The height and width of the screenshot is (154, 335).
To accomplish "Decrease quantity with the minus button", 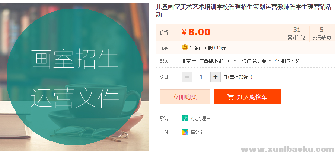I will pyautogui.click(x=187, y=77).
